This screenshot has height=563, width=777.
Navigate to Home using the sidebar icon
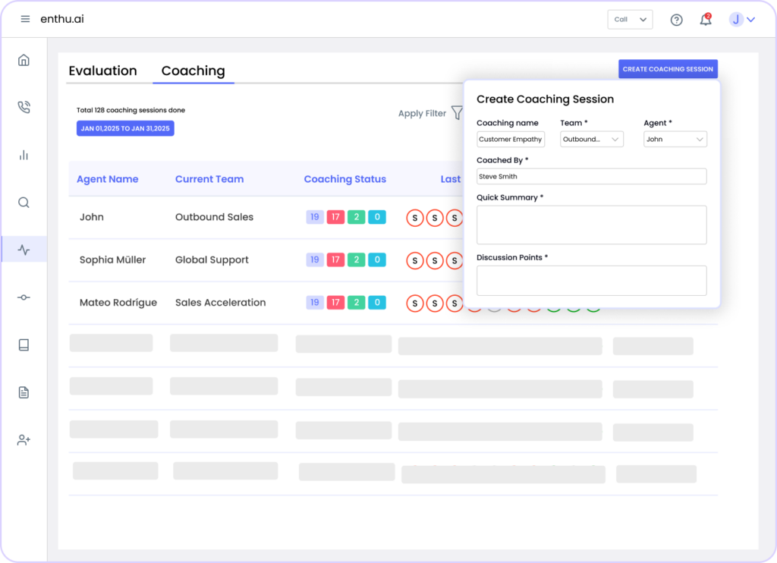[24, 59]
